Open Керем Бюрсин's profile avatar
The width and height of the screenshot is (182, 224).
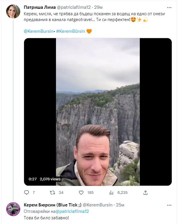(13, 209)
